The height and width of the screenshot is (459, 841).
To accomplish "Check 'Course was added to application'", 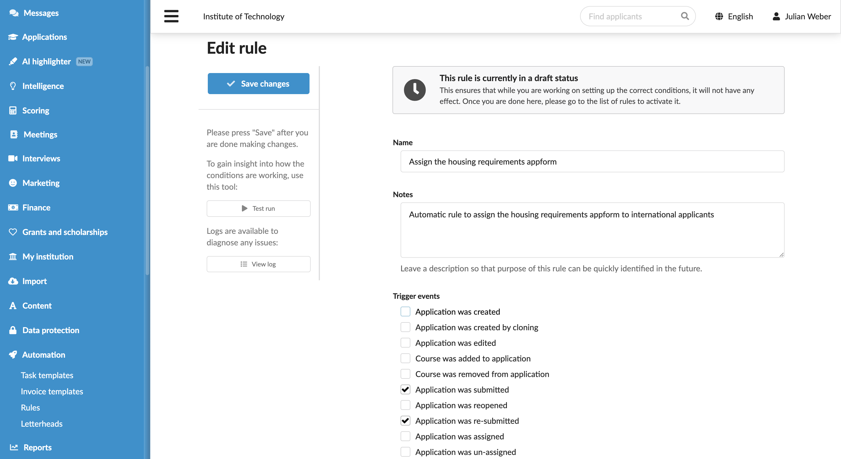I will pyautogui.click(x=405, y=358).
